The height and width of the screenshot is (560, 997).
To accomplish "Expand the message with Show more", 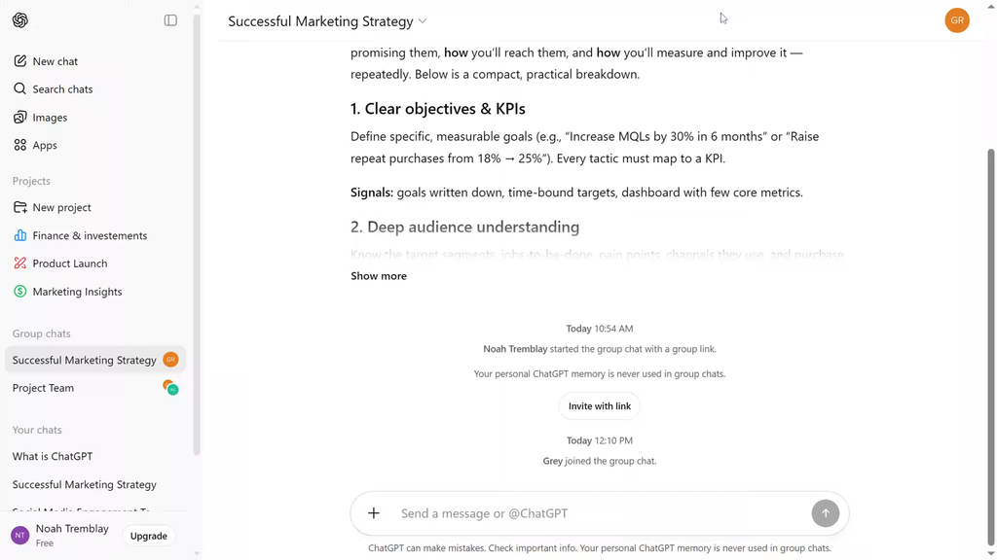I will [x=379, y=276].
